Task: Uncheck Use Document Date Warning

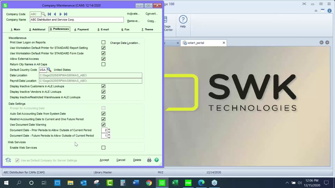Action: click(103, 125)
